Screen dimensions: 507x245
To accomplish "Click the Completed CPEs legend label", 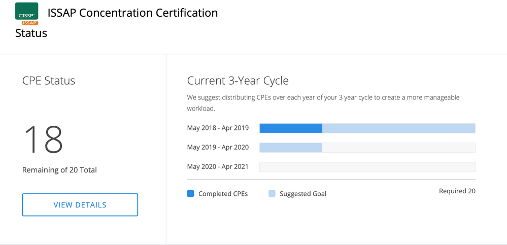I will coord(223,194).
